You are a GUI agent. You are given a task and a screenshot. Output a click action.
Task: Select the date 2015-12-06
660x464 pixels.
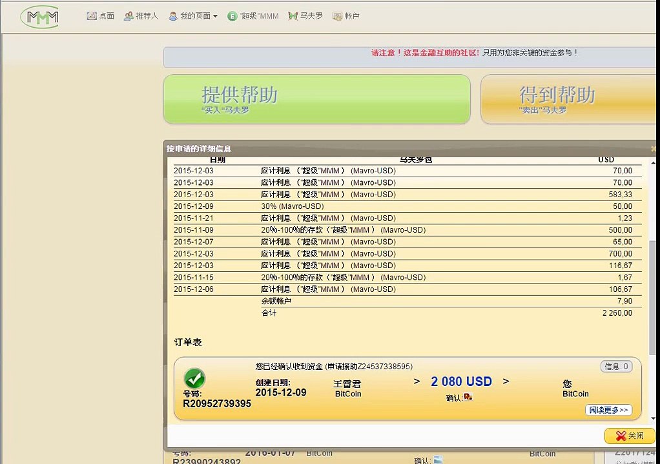(194, 289)
